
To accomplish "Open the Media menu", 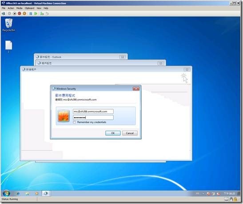I will click(x=20, y=8).
